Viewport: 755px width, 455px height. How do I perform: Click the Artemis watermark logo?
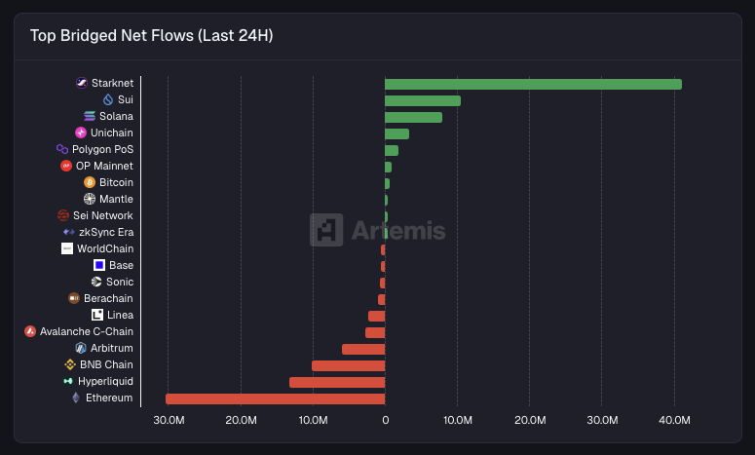point(378,230)
